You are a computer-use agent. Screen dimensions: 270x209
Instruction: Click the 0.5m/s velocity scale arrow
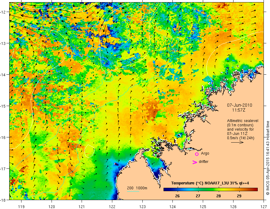(x=237, y=142)
